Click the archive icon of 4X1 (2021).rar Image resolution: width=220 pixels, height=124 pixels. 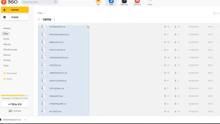click(x=43, y=111)
